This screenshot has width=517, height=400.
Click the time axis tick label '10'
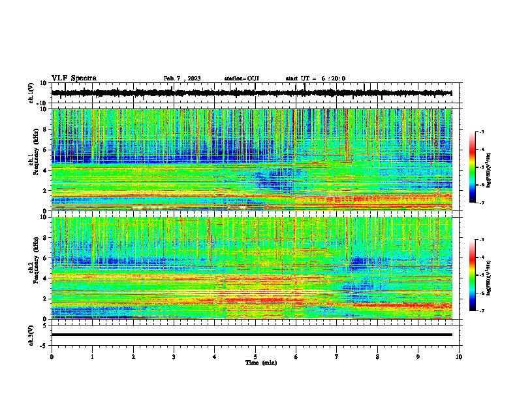(459, 357)
